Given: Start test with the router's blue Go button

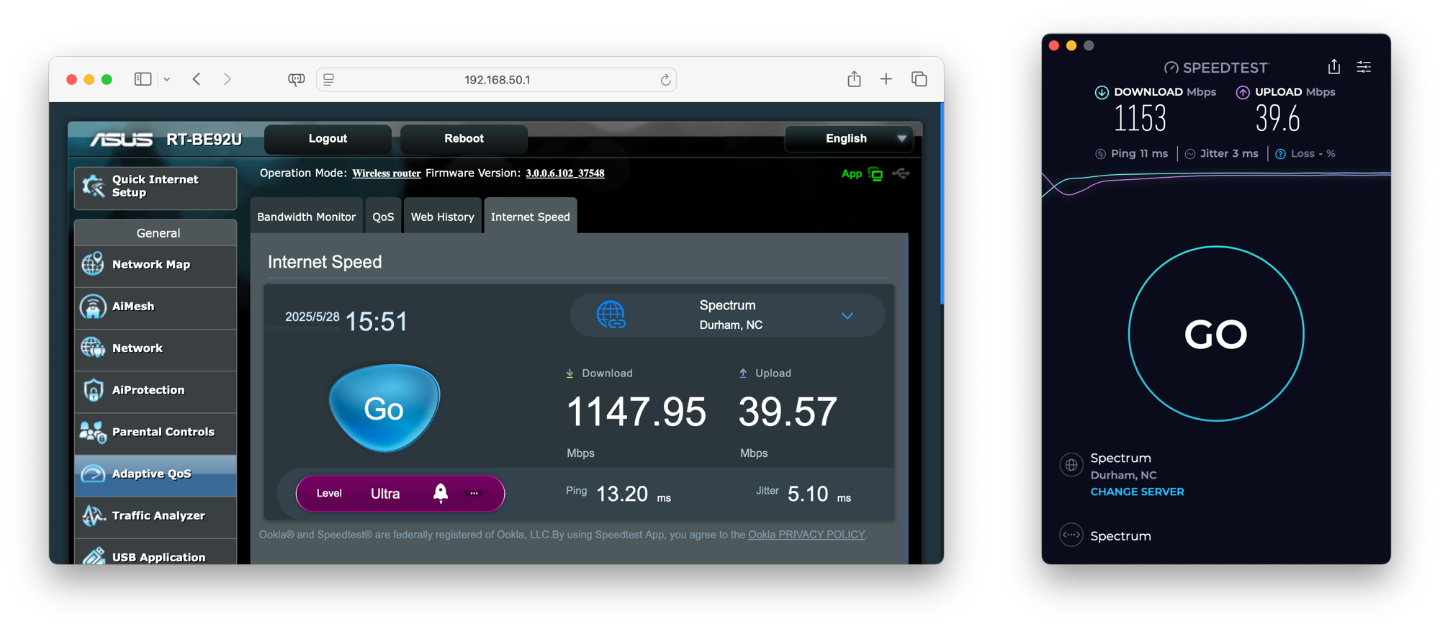Looking at the screenshot, I should coord(384,408).
